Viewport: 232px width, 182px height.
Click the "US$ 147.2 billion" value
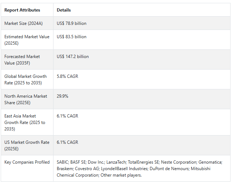(73, 57)
